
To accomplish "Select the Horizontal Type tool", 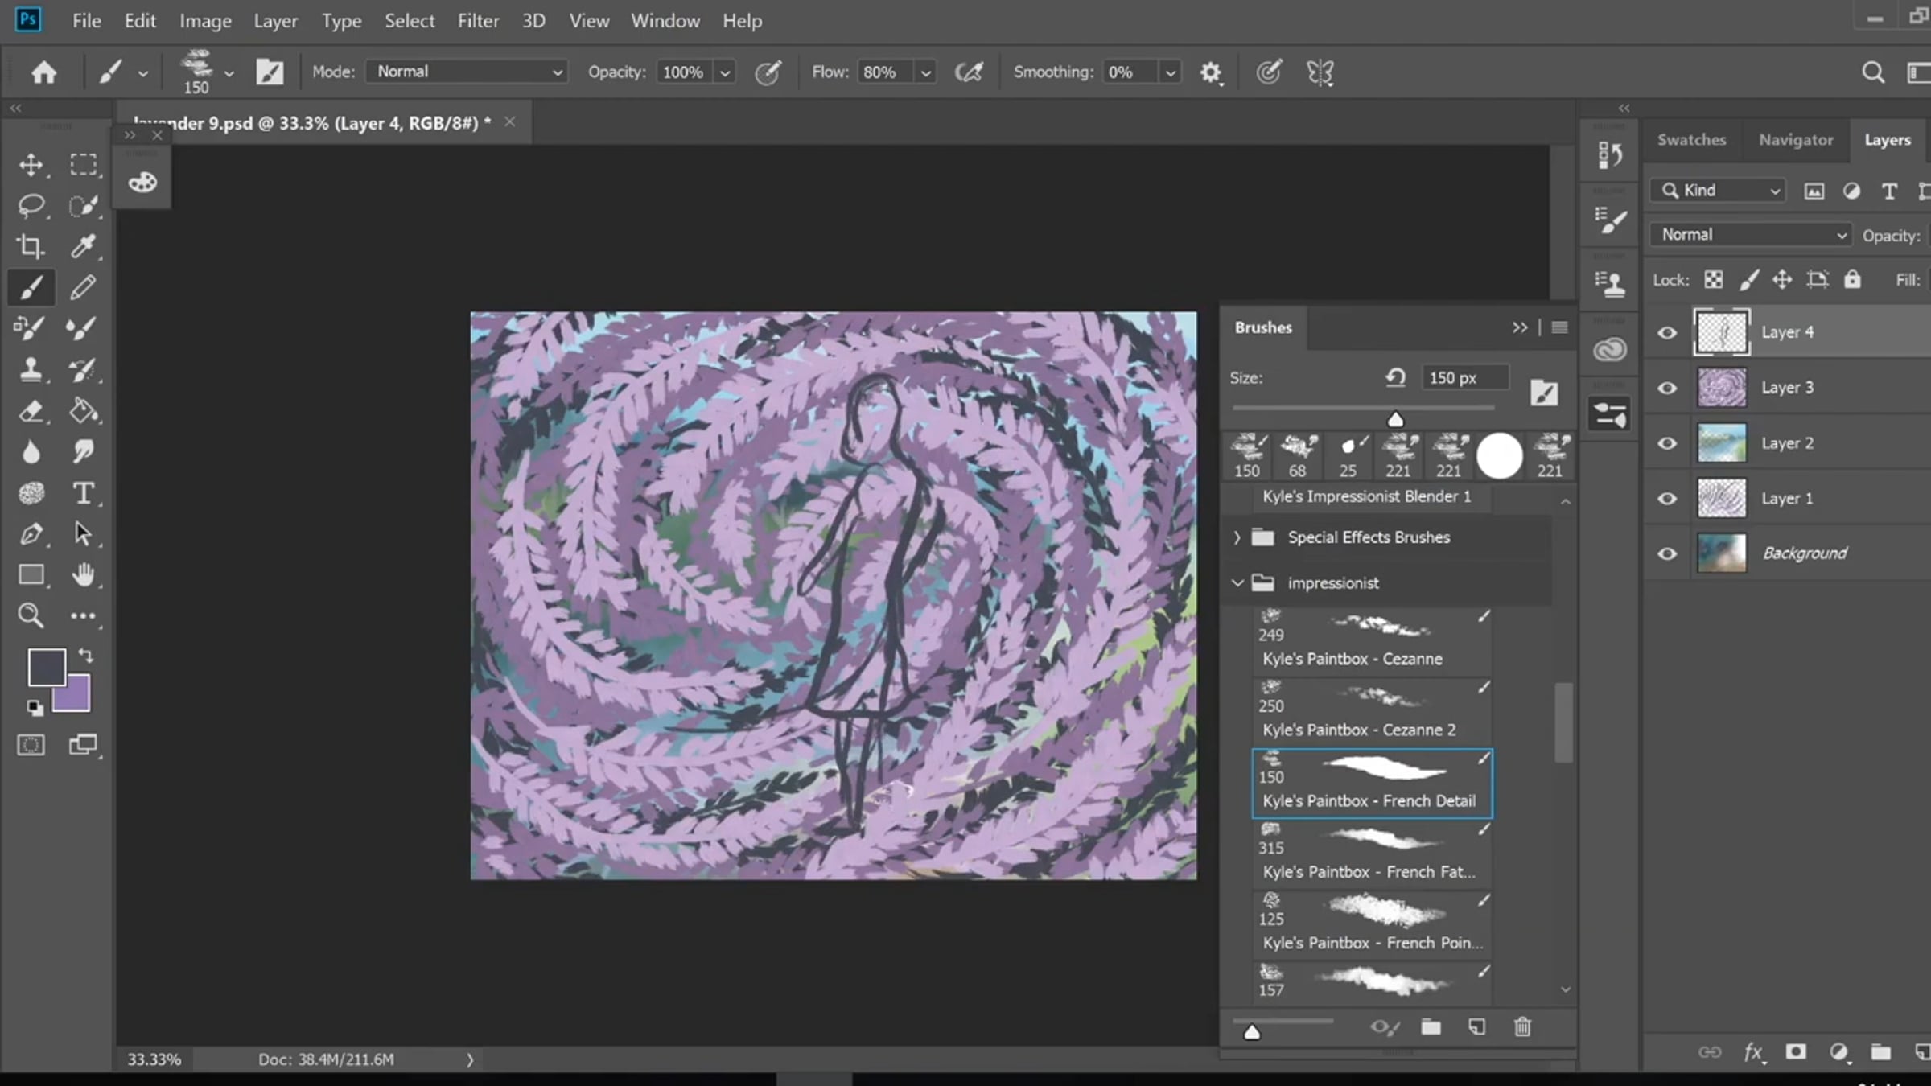I will pos(83,493).
